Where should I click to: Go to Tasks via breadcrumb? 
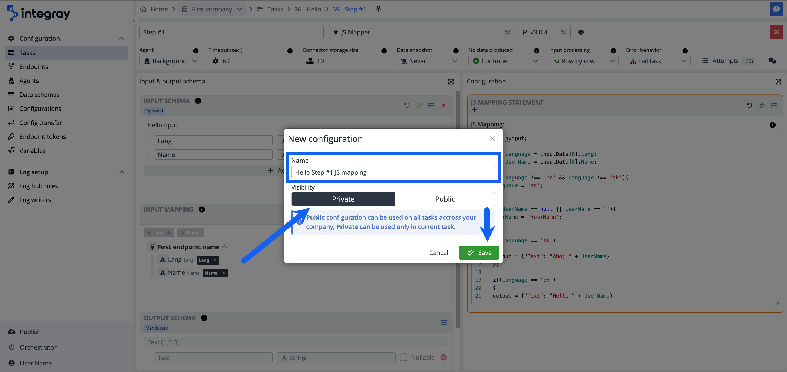pyautogui.click(x=275, y=9)
